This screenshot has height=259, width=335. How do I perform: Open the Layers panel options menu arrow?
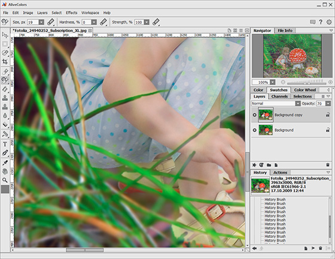coord(328,97)
